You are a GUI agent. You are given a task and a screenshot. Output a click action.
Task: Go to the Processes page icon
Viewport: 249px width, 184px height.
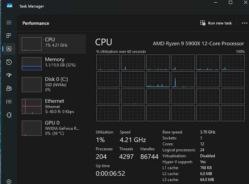pyautogui.click(x=9, y=36)
